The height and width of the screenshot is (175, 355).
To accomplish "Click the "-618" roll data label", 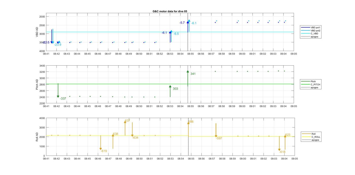I will pos(282,152).
